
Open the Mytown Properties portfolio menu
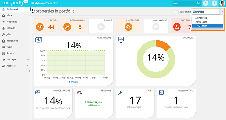[x=46, y=3]
